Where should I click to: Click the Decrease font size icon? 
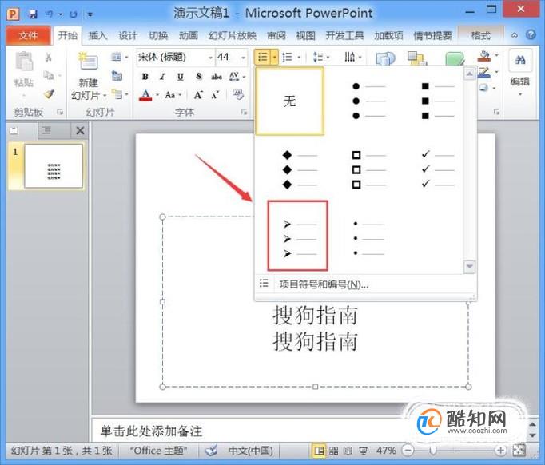[x=216, y=95]
